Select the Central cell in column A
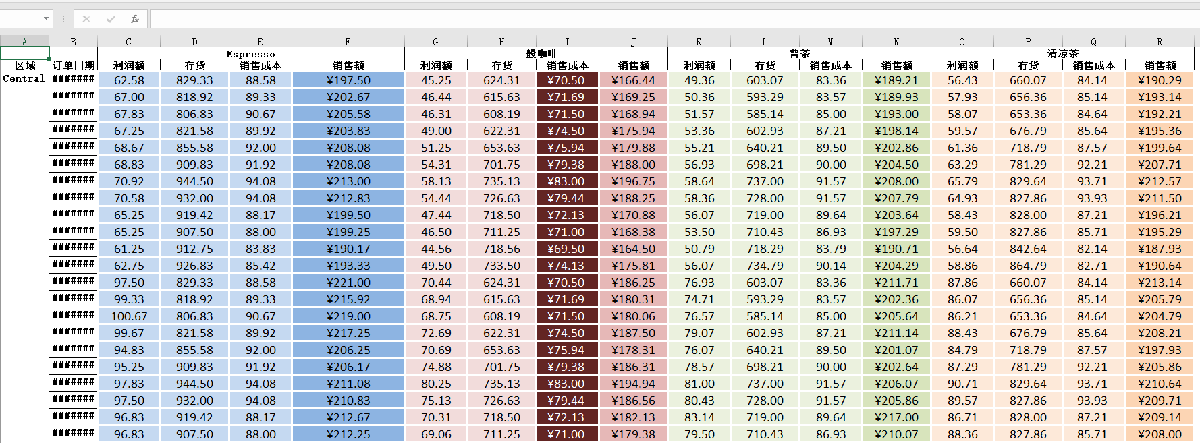Screen dimensions: 1200x443 24,79
